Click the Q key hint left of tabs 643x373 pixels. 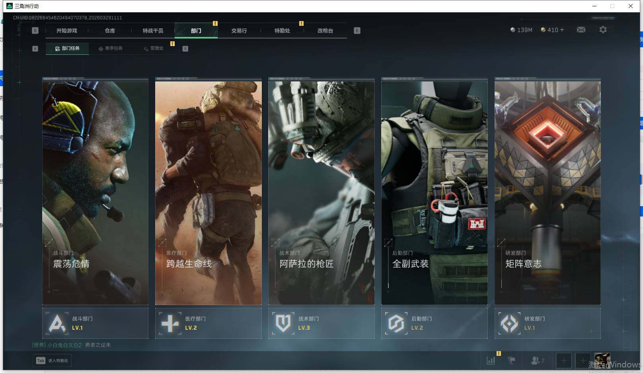35,31
